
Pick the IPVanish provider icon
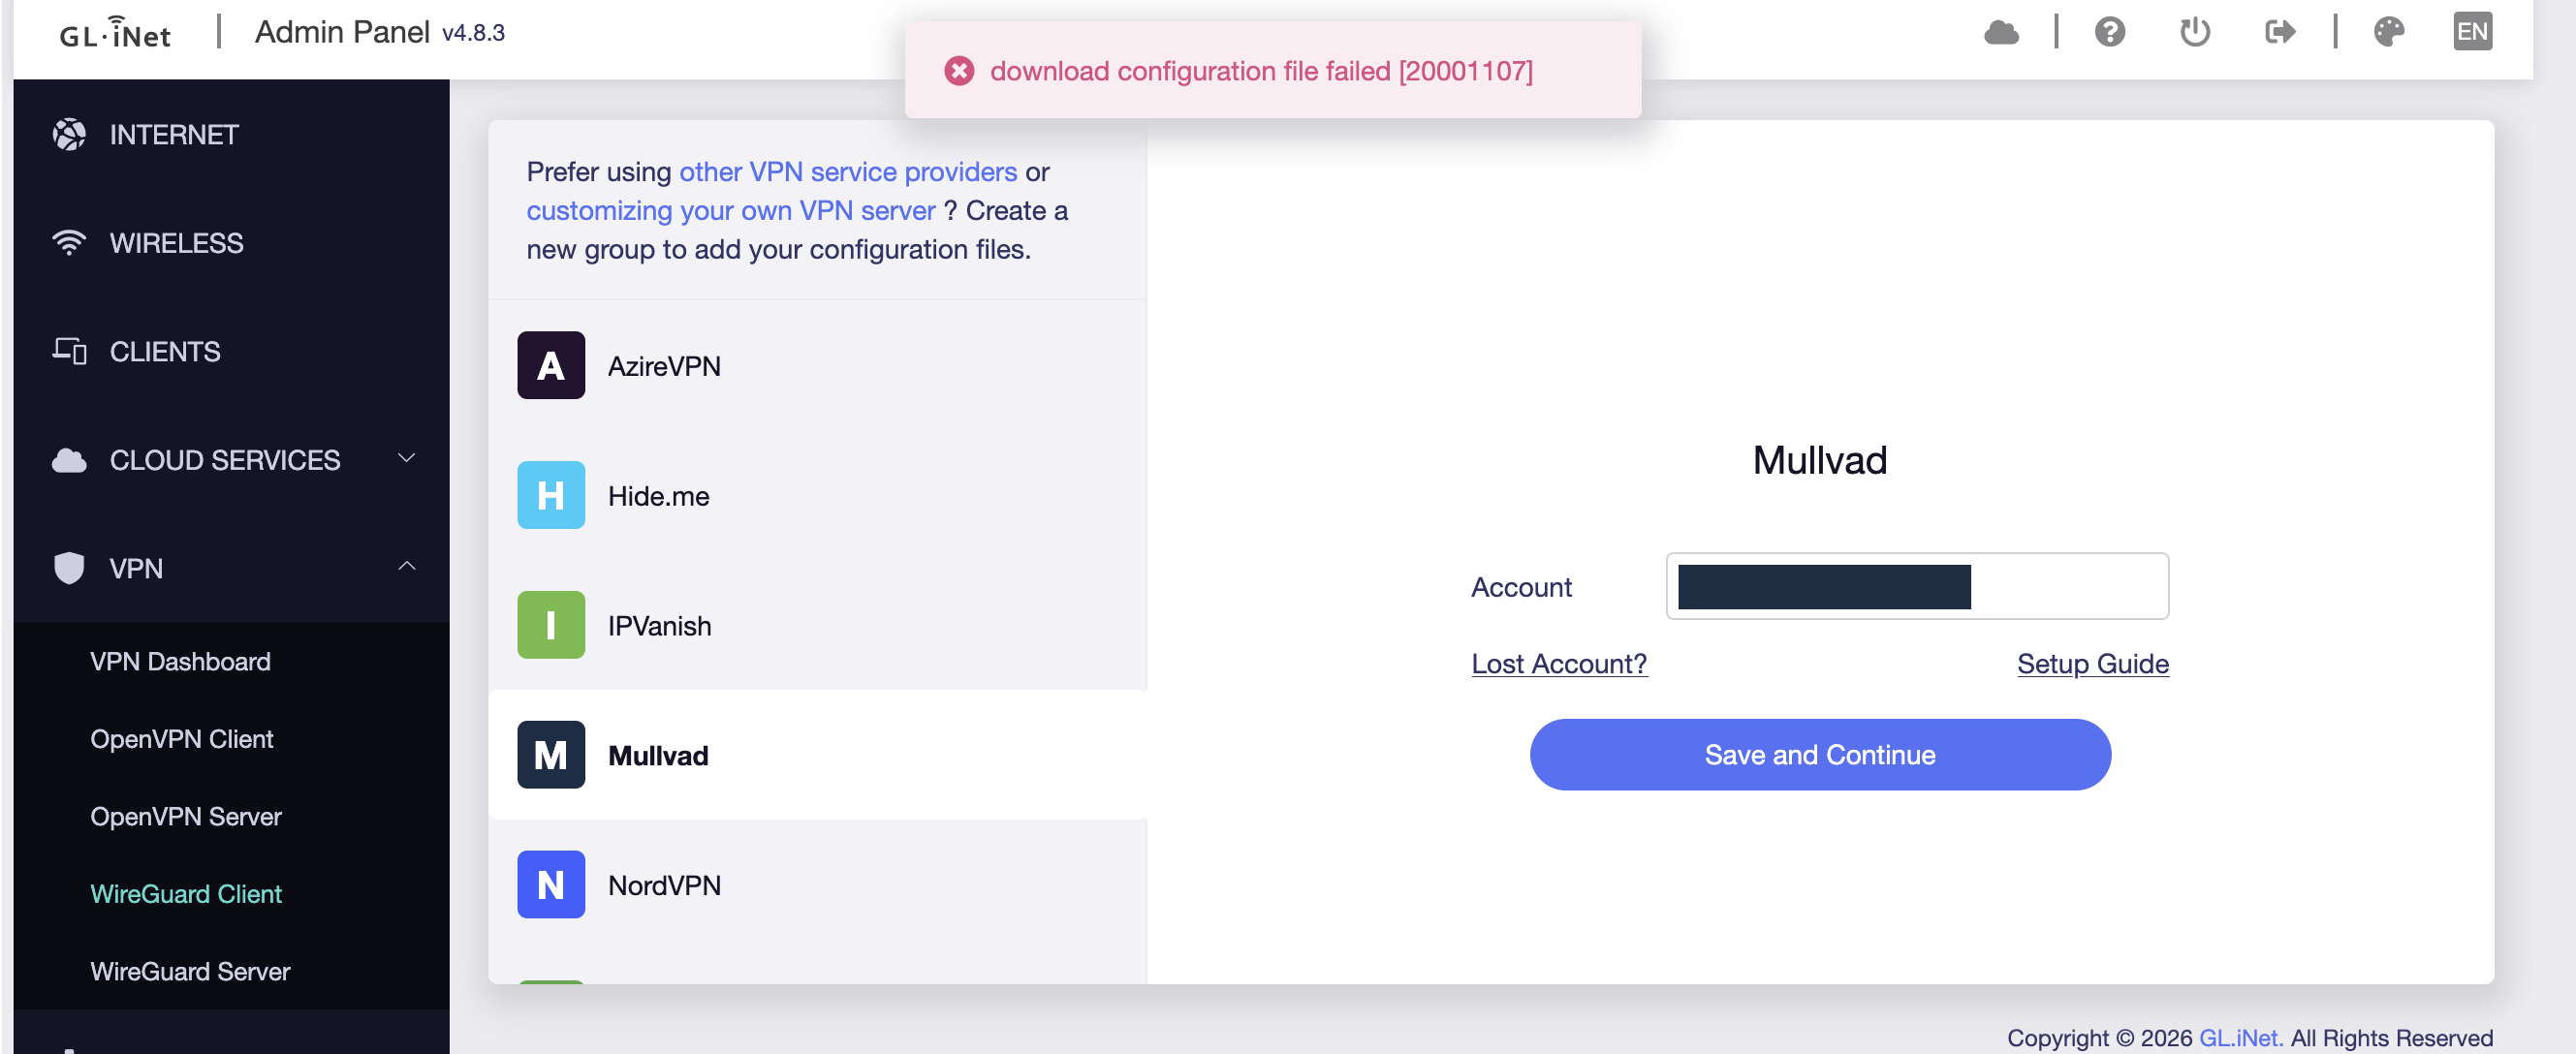[x=551, y=625]
